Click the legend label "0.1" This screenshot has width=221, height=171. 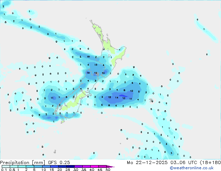[4, 170]
